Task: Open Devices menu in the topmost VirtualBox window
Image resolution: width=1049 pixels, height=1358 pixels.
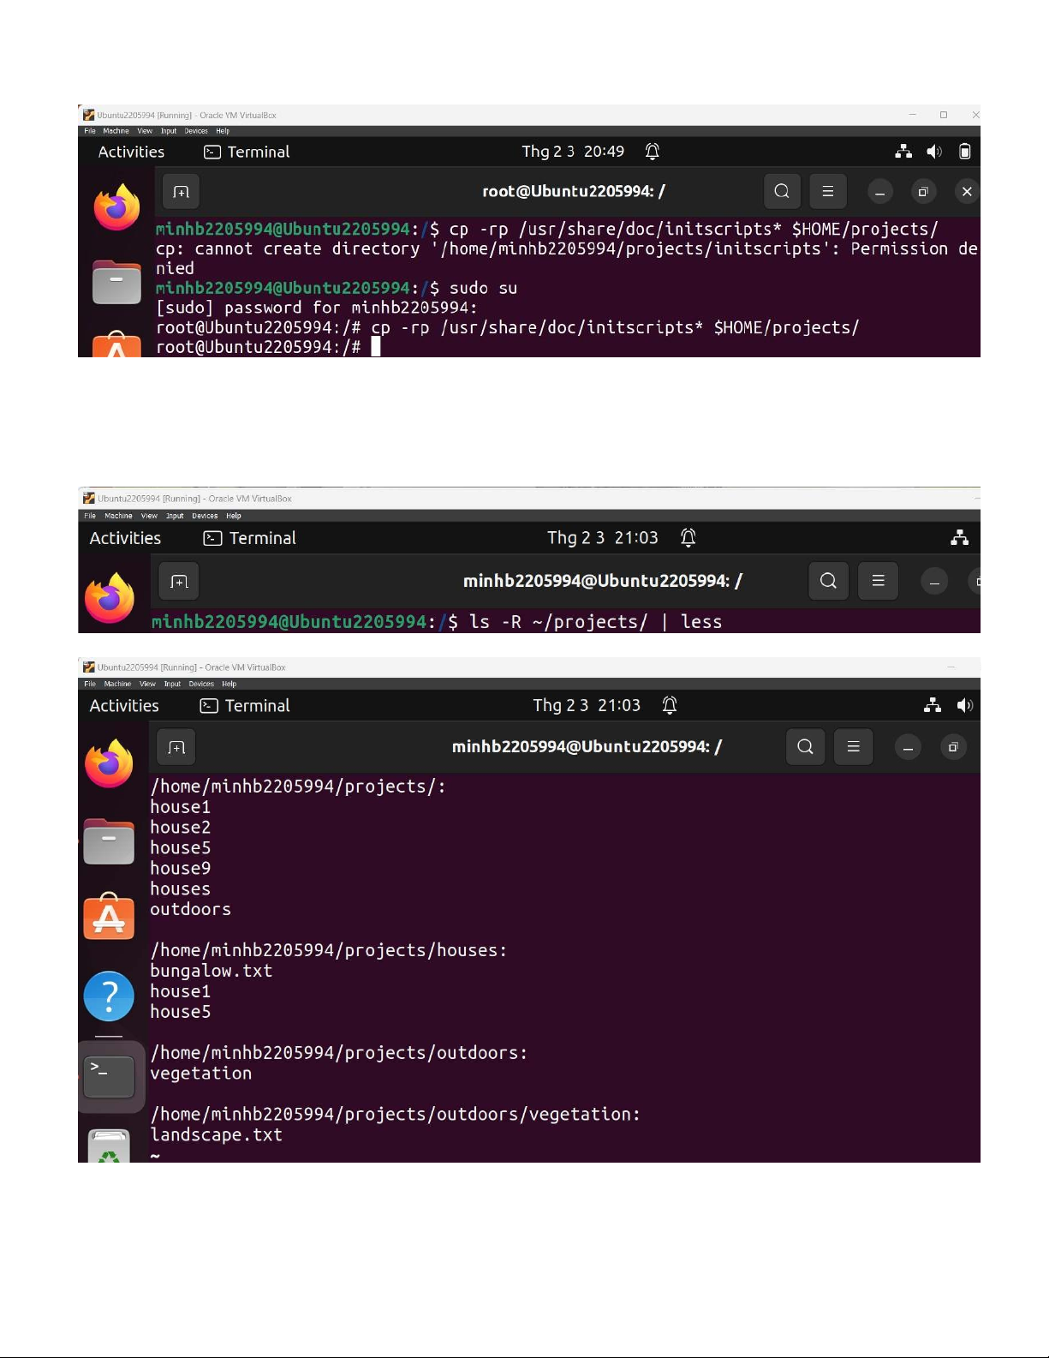Action: pos(196,131)
